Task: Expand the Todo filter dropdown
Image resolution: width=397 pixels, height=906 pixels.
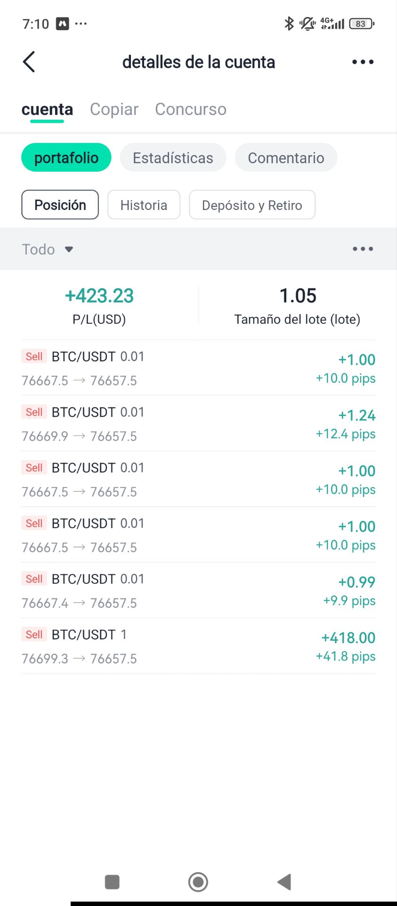Action: (x=48, y=249)
